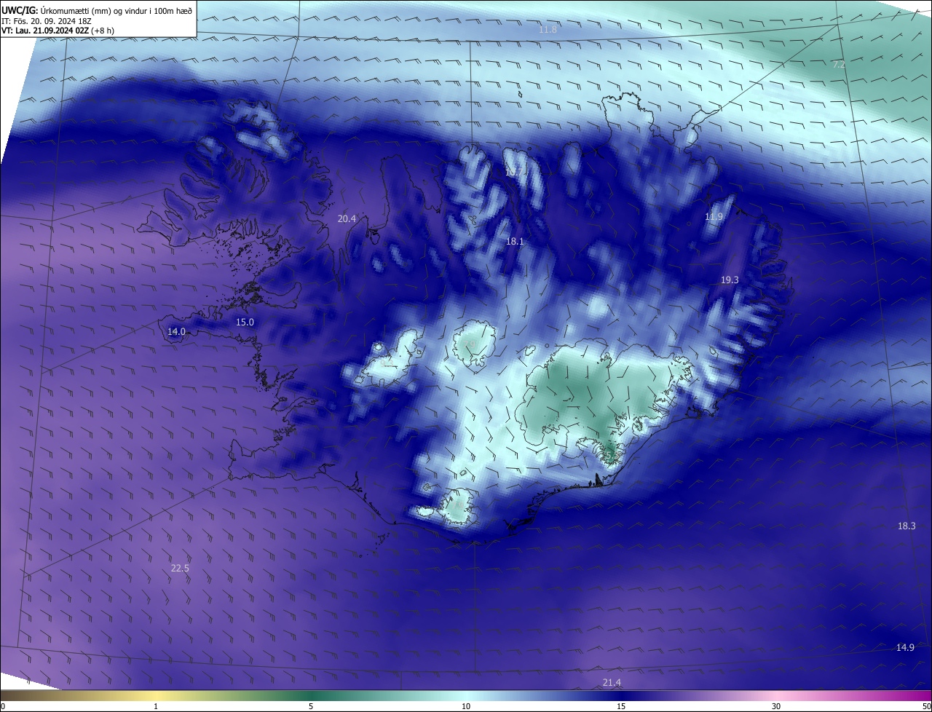Click the 15.0 value label on the map

point(245,322)
